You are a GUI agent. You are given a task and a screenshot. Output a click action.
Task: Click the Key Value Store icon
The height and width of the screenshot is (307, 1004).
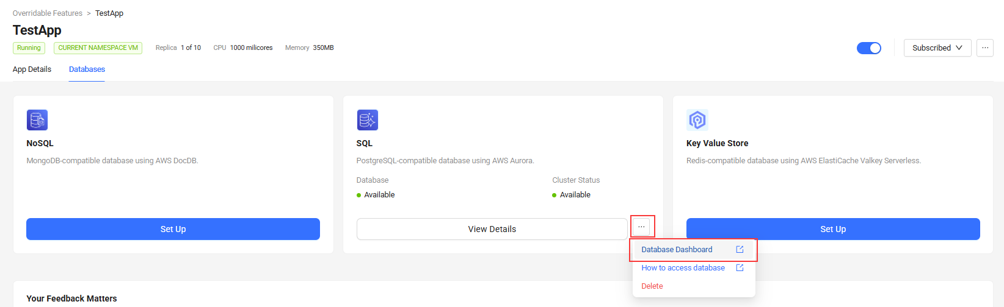pyautogui.click(x=697, y=120)
